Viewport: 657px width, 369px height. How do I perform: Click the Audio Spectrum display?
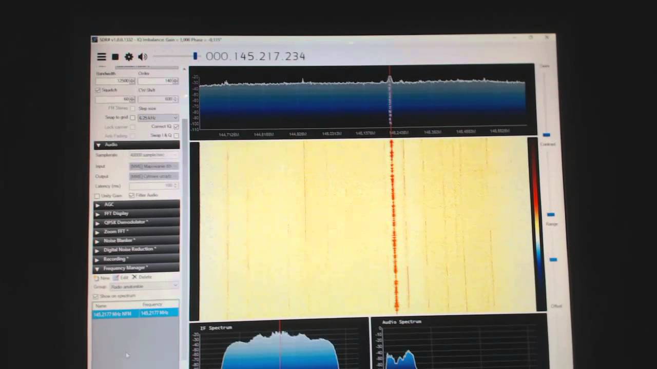459,342
